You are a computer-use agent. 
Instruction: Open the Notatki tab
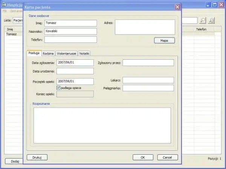point(84,53)
